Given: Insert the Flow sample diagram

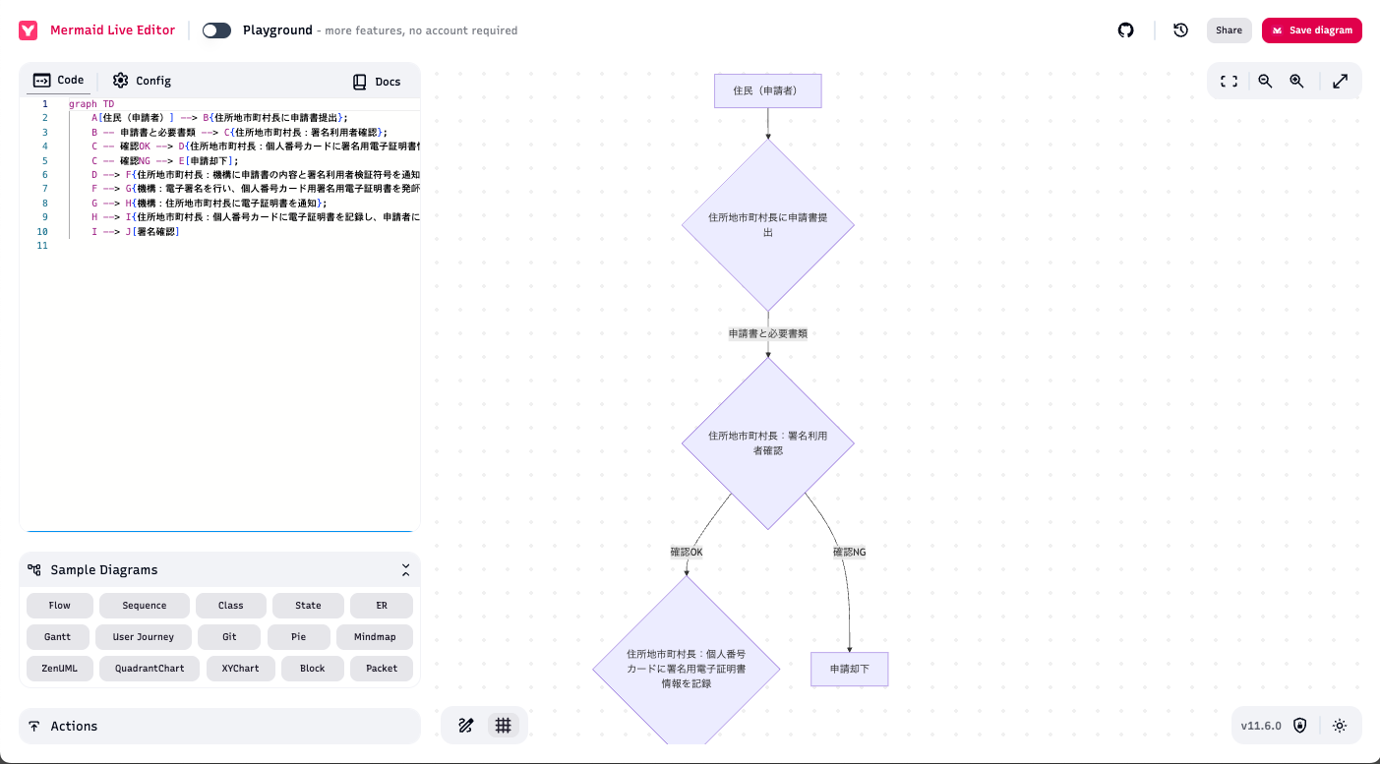Looking at the screenshot, I should tap(60, 606).
